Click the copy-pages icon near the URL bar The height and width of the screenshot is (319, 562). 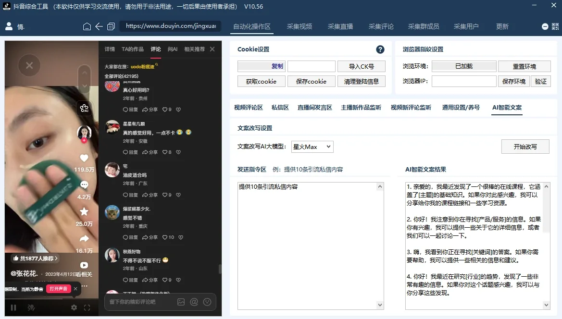pyautogui.click(x=111, y=26)
